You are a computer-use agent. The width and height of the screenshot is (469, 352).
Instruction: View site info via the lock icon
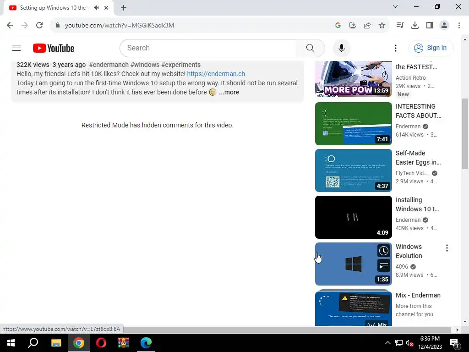[x=57, y=25]
